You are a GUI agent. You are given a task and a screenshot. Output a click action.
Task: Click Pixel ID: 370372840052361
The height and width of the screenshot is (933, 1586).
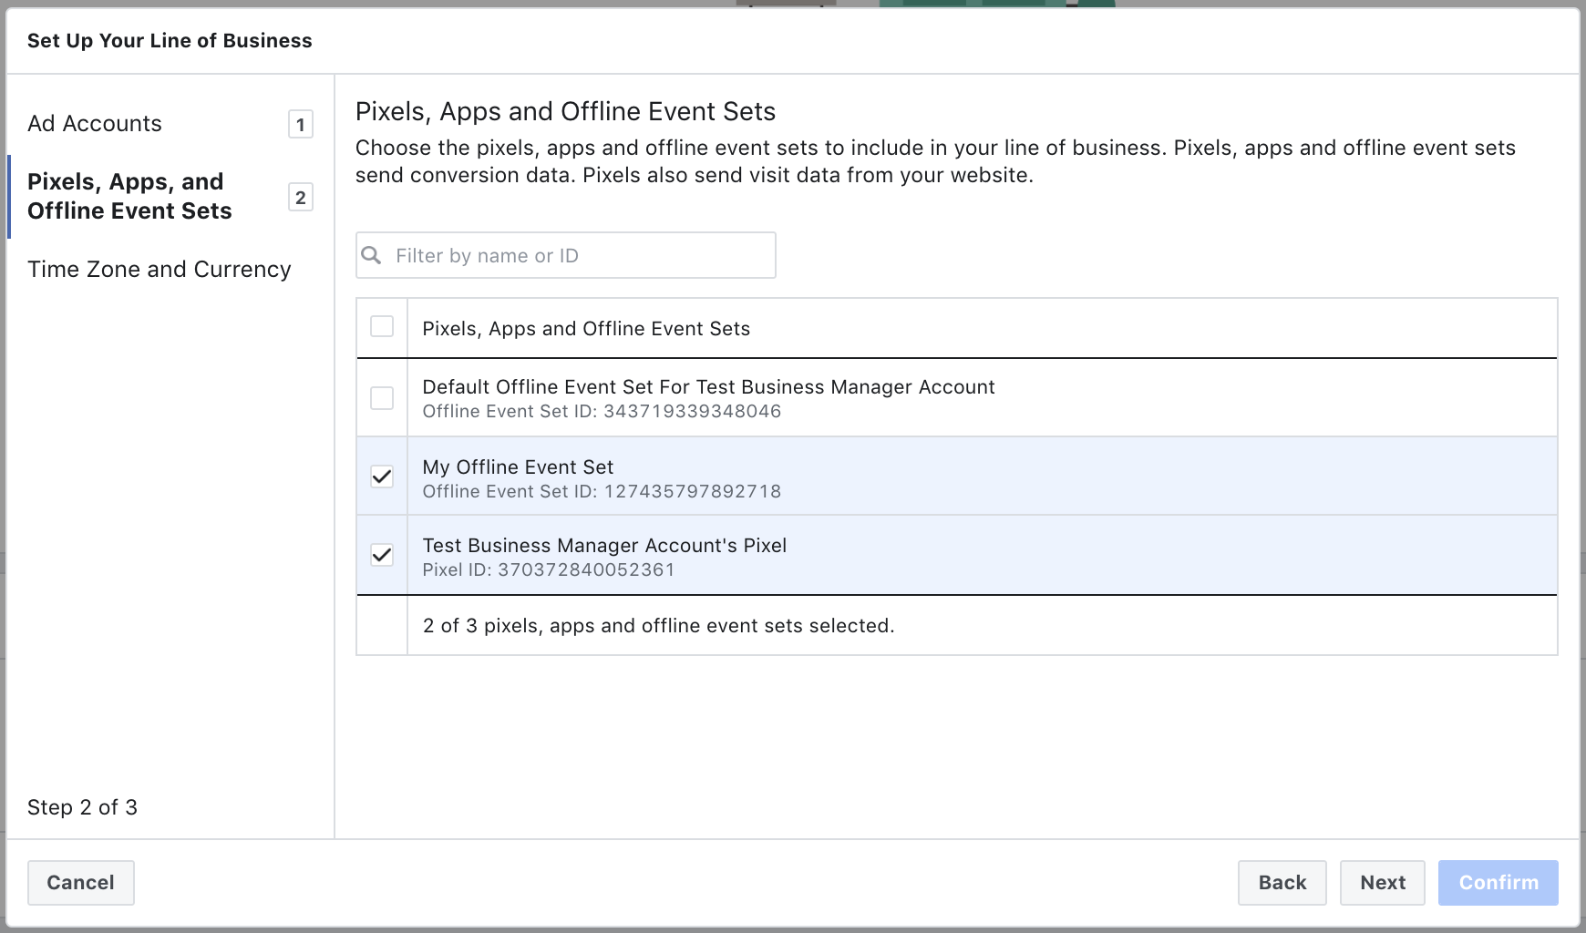click(x=549, y=569)
